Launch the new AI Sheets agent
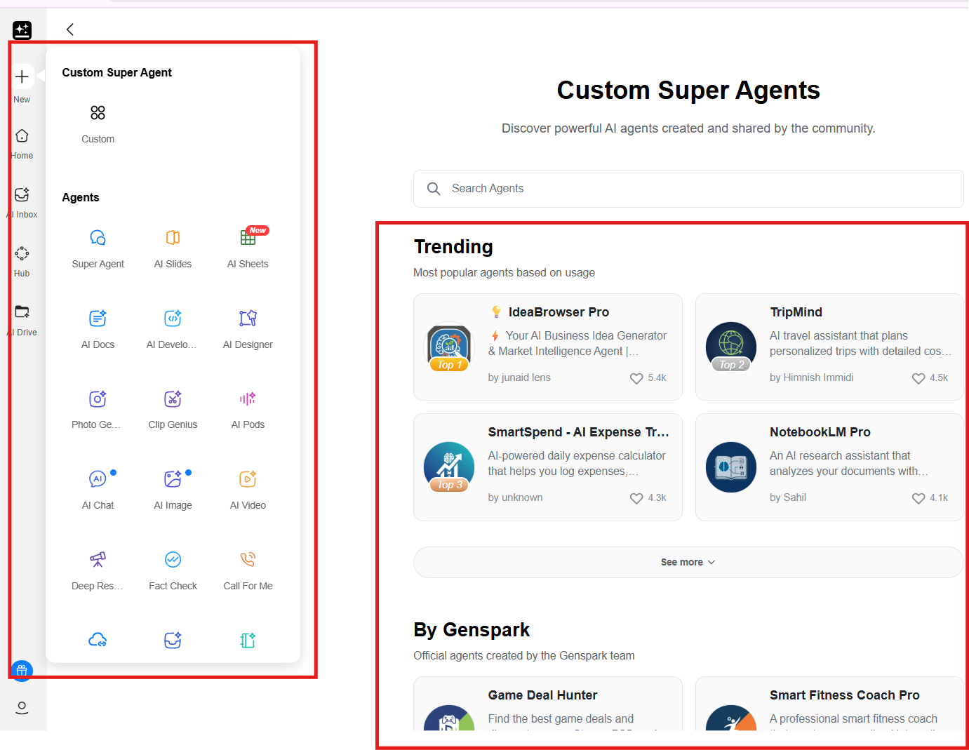The height and width of the screenshot is (750, 969). [x=247, y=247]
